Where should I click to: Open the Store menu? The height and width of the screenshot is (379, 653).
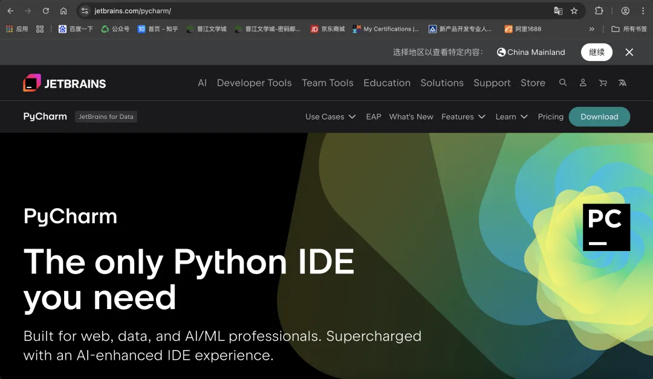533,83
